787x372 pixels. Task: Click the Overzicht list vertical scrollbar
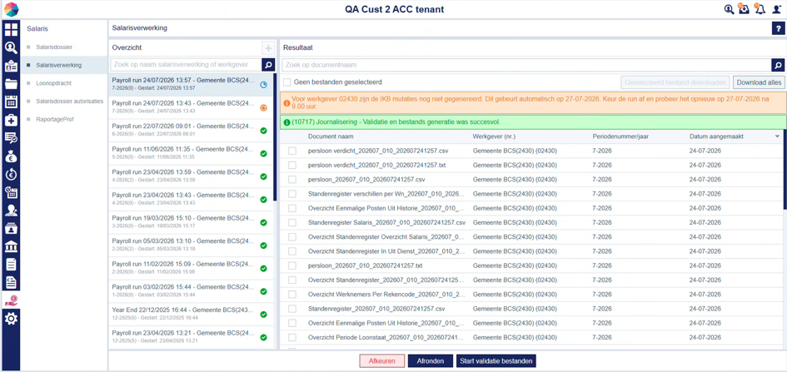[x=275, y=137]
